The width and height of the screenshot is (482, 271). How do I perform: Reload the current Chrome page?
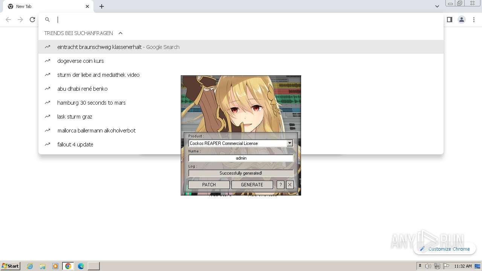[32, 20]
